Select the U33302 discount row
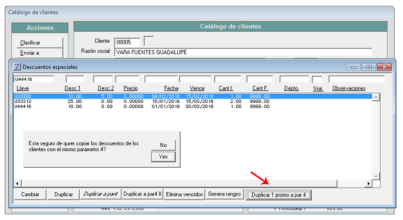 click(x=193, y=96)
